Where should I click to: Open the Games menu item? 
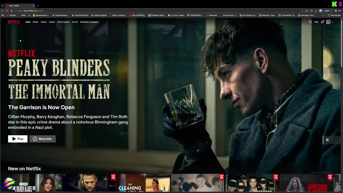52,22
